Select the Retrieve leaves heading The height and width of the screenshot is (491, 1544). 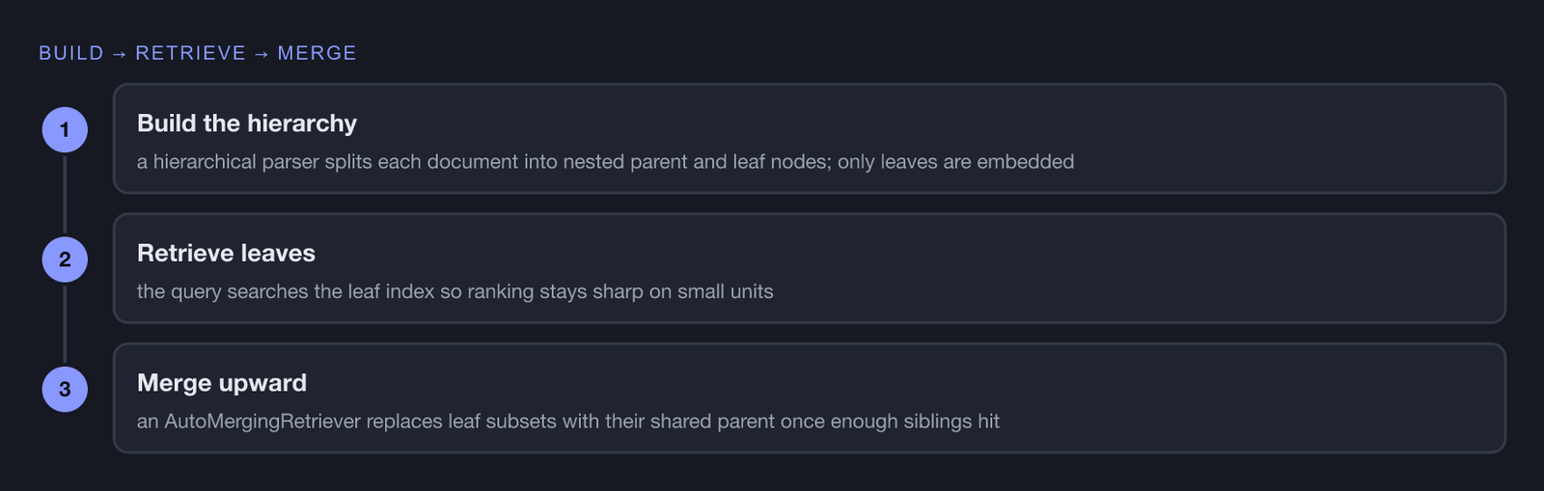226,253
